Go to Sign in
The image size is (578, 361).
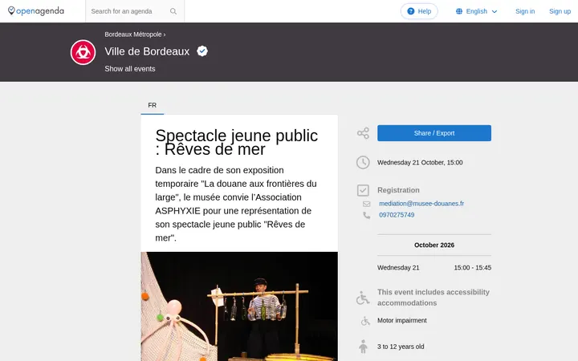tap(525, 11)
